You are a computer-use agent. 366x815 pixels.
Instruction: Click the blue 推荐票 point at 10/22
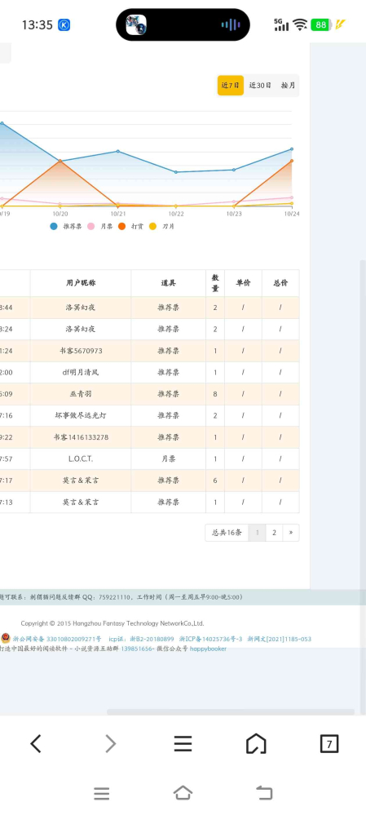pyautogui.click(x=176, y=172)
